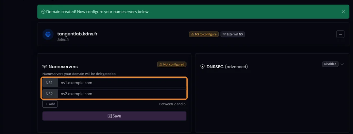
Task: Click the Nameservers section server icon
Action: pyautogui.click(x=44, y=67)
